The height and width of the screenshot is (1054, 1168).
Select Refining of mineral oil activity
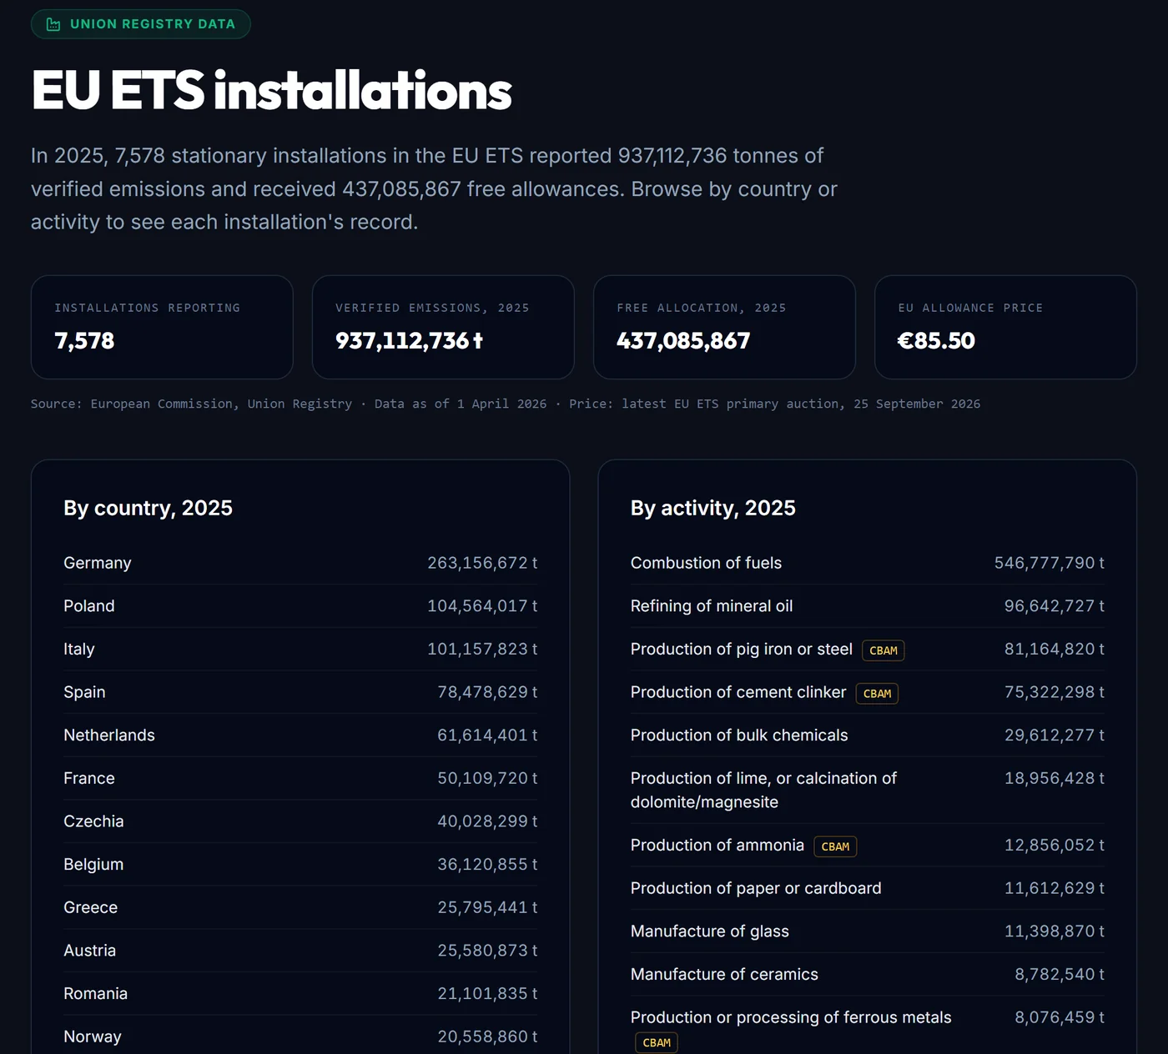point(868,606)
